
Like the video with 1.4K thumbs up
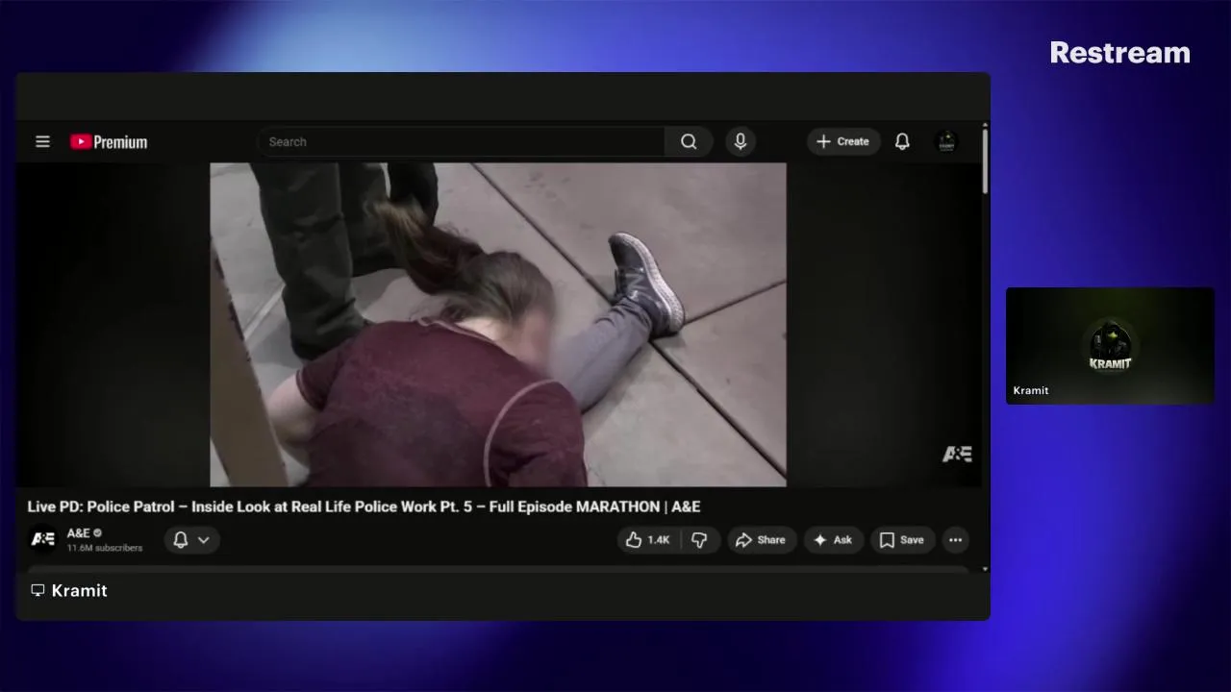(648, 540)
